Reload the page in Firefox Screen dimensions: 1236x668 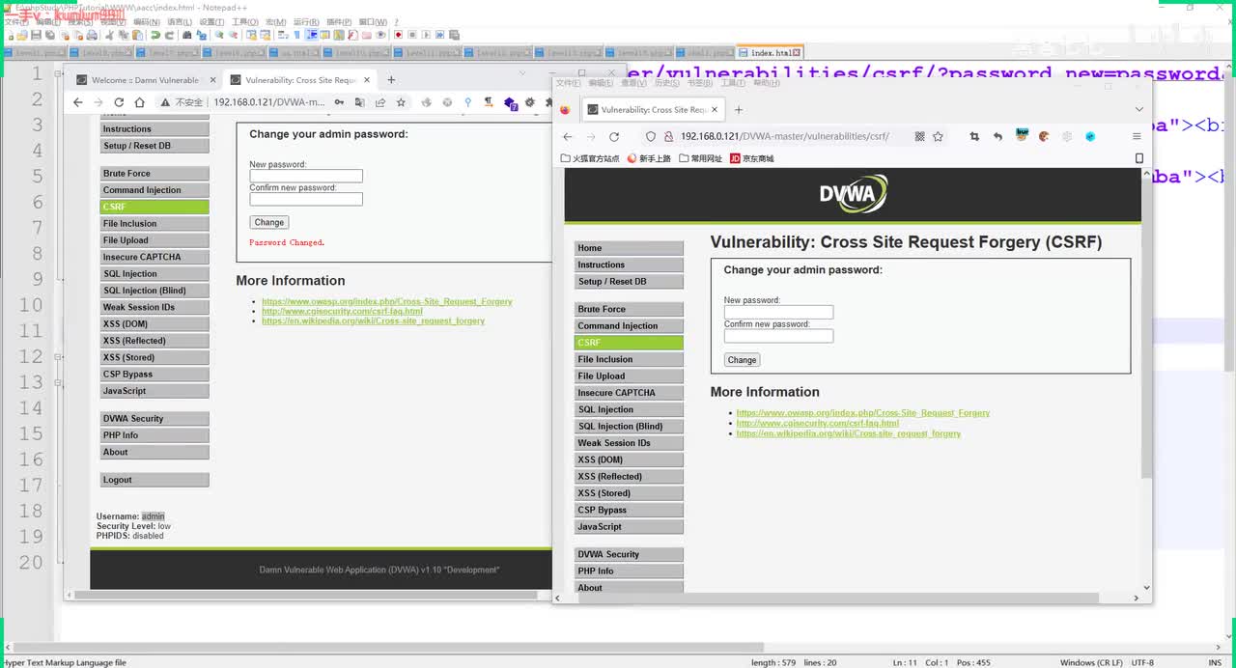(613, 137)
